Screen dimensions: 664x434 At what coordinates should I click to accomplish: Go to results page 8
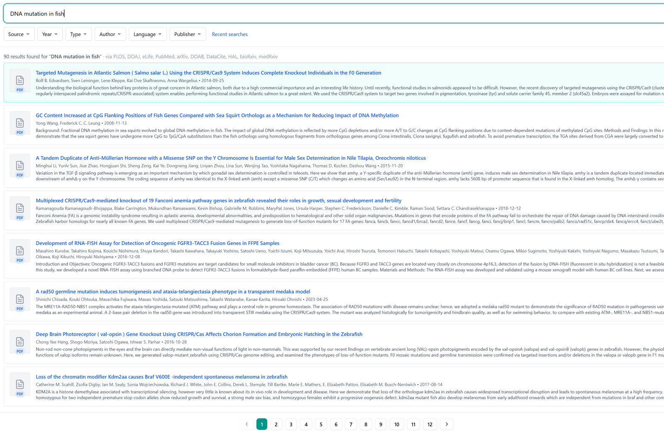[366, 424]
